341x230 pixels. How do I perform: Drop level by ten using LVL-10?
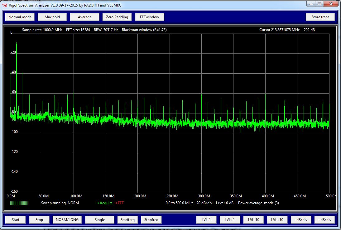coord(253,219)
